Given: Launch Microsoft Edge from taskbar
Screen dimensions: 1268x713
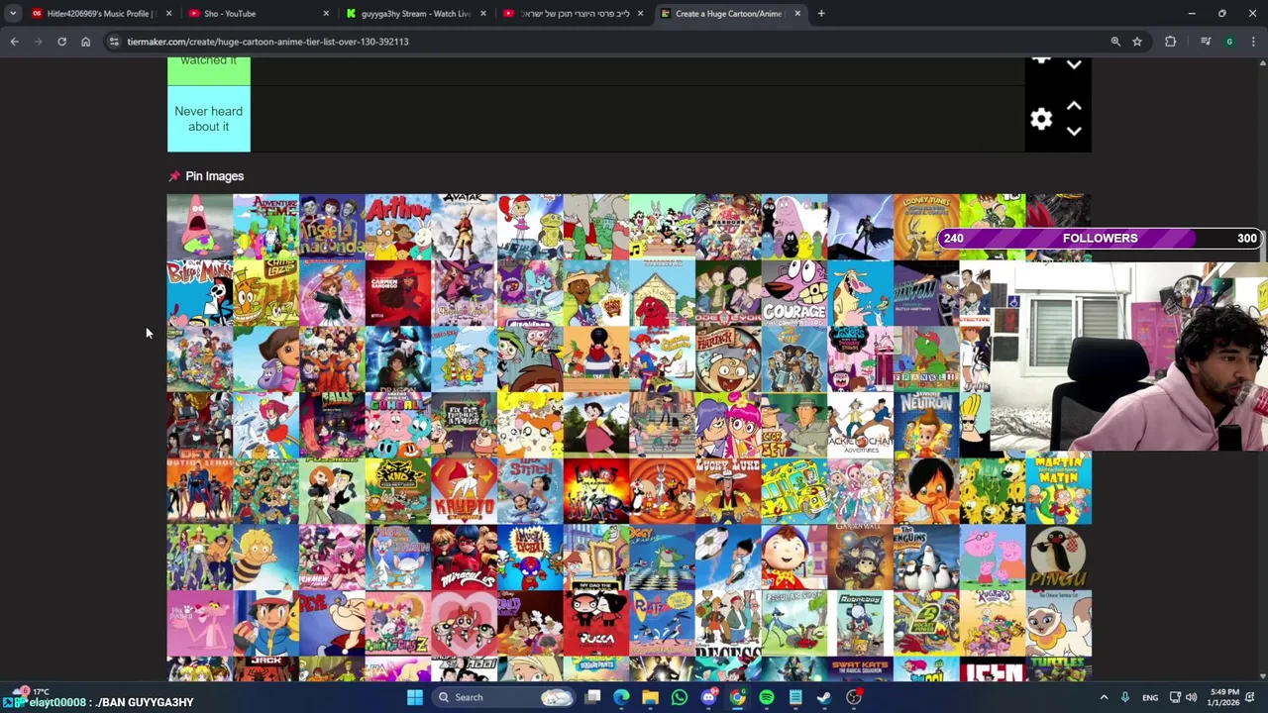Looking at the screenshot, I should tap(621, 697).
